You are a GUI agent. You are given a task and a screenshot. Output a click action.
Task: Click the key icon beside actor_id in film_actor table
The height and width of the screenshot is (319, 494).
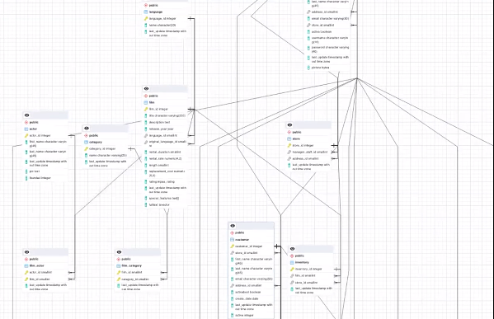(x=26, y=272)
